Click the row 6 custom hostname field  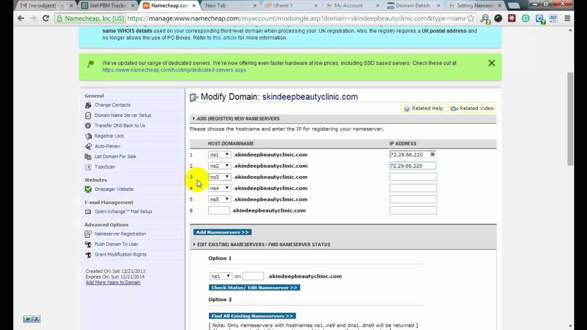tap(219, 210)
